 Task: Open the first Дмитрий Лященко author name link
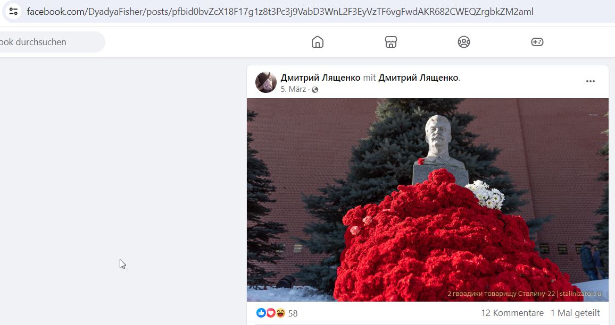[x=320, y=78]
